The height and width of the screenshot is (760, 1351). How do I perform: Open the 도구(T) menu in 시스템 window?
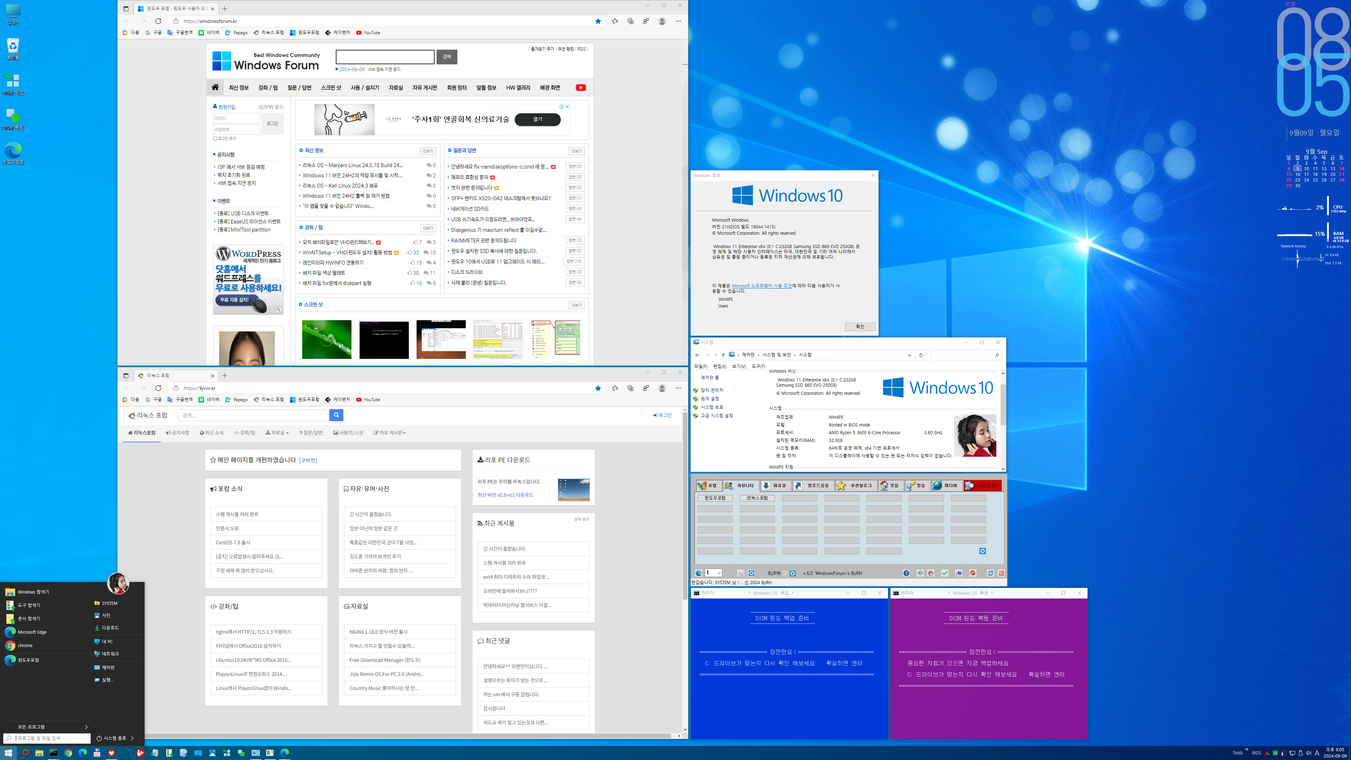759,366
